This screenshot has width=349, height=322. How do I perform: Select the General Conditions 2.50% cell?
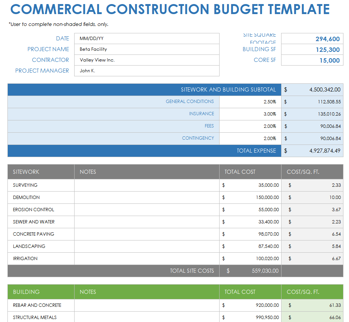250,102
